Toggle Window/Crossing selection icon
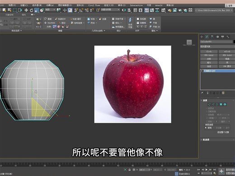The image size is (235, 176). click(x=20, y=10)
